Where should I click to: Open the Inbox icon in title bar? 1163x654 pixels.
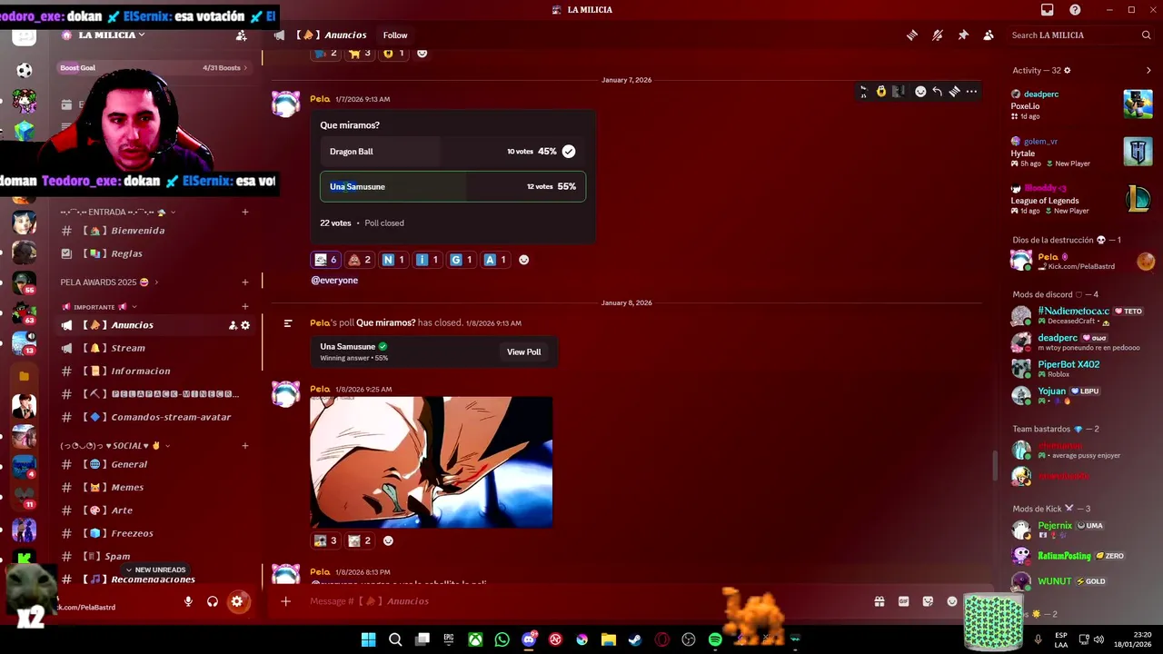(x=1047, y=10)
